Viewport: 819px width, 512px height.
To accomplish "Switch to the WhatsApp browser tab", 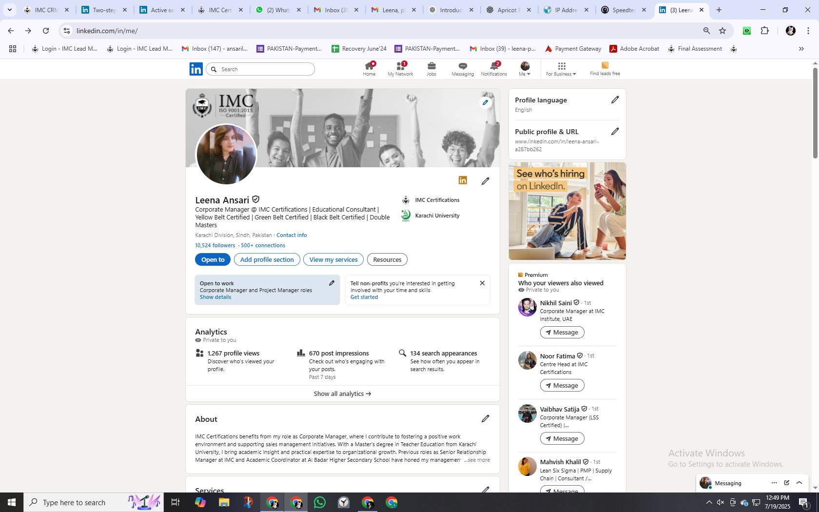I will [x=277, y=10].
